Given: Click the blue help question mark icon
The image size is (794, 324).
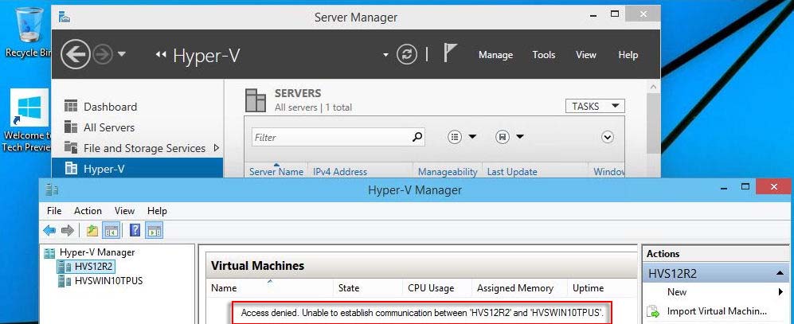Looking at the screenshot, I should 135,231.
